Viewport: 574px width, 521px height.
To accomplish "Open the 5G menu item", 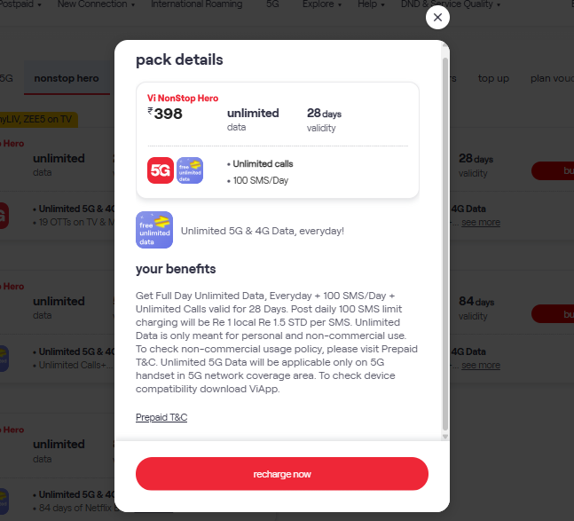I will 272,4.
